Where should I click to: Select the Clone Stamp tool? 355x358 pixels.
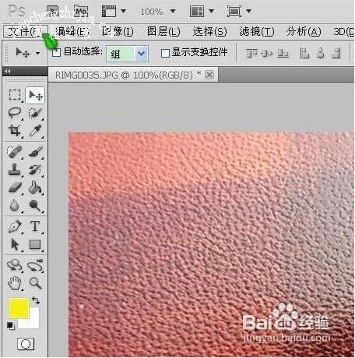point(15,170)
